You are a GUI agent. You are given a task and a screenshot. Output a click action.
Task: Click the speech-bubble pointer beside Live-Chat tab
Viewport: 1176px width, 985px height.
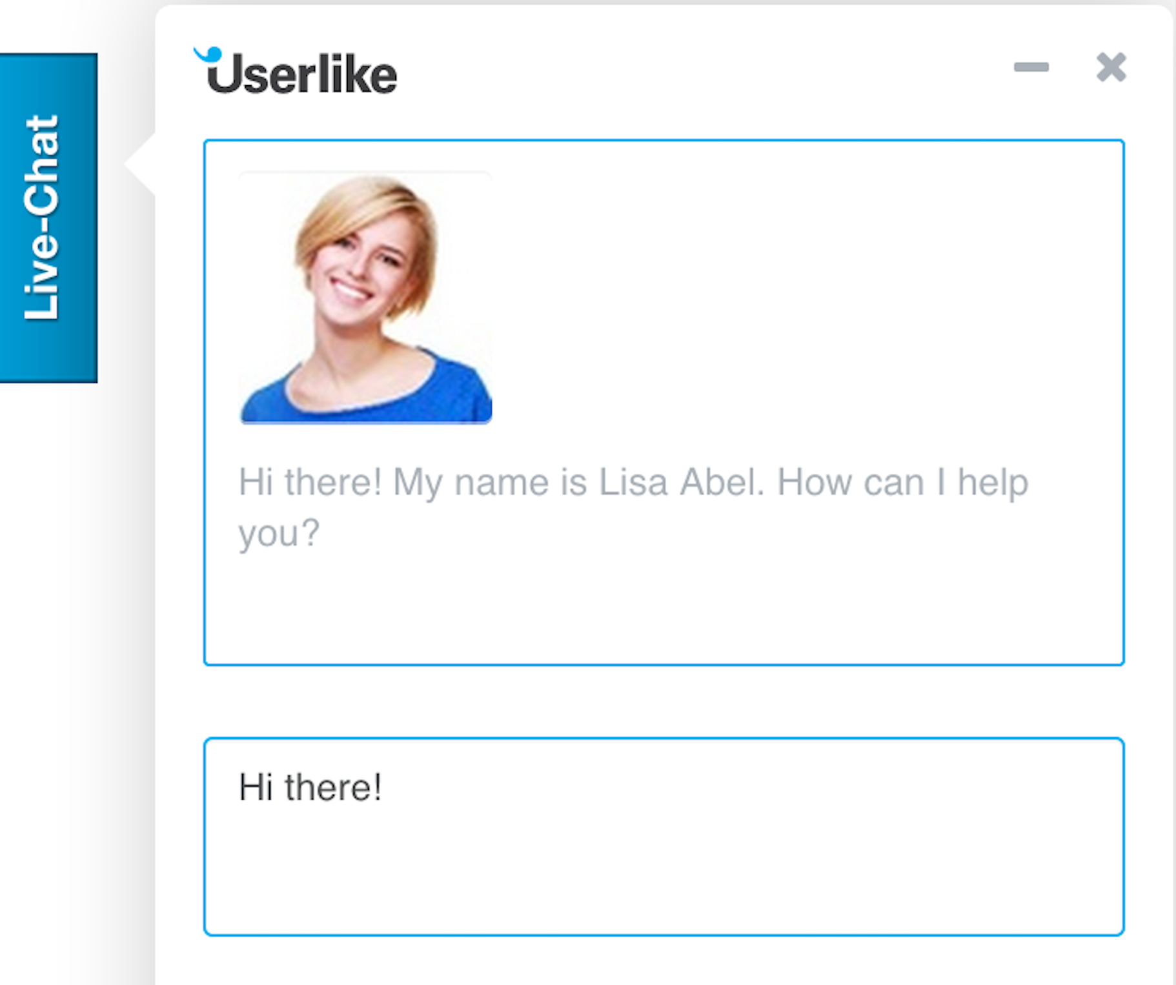tap(142, 164)
